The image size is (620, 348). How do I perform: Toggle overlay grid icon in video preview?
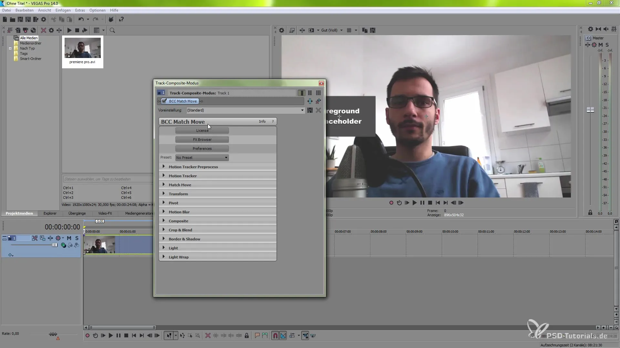coord(349,30)
